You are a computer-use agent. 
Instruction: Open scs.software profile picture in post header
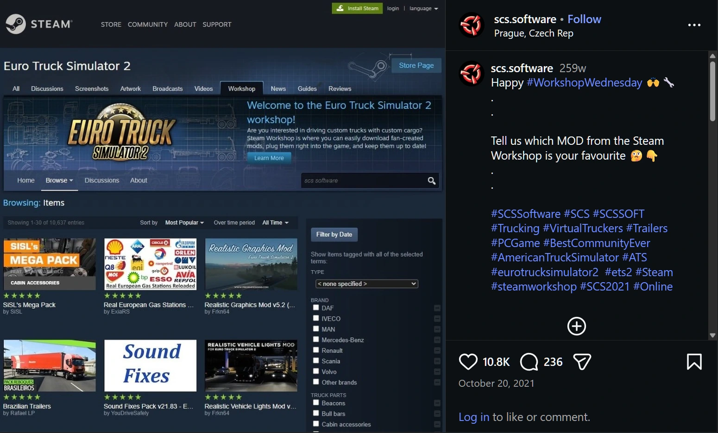click(472, 25)
